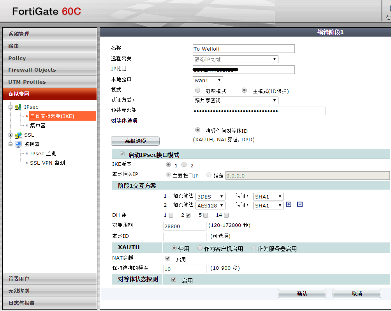Viewport: 391px width, 311px height.
Task: Toggle 对等体状态探测 启用 checkbox
Action: click(174, 279)
